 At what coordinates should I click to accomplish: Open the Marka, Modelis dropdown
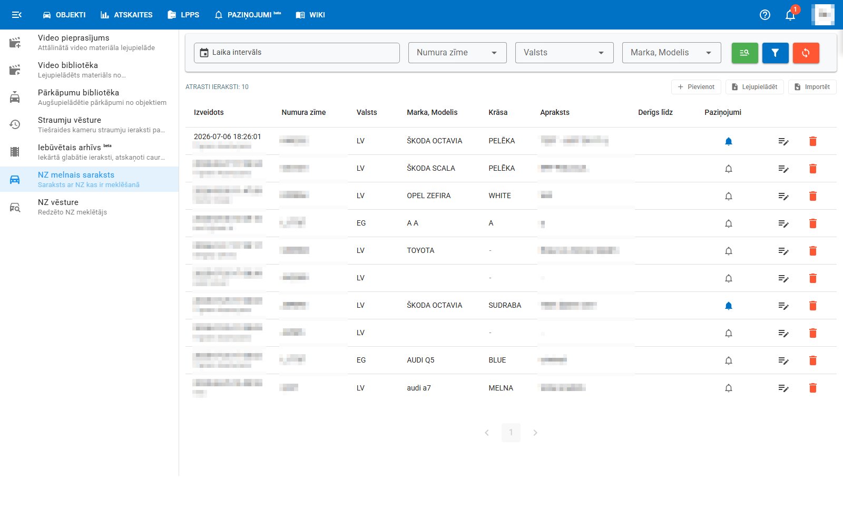coord(671,53)
